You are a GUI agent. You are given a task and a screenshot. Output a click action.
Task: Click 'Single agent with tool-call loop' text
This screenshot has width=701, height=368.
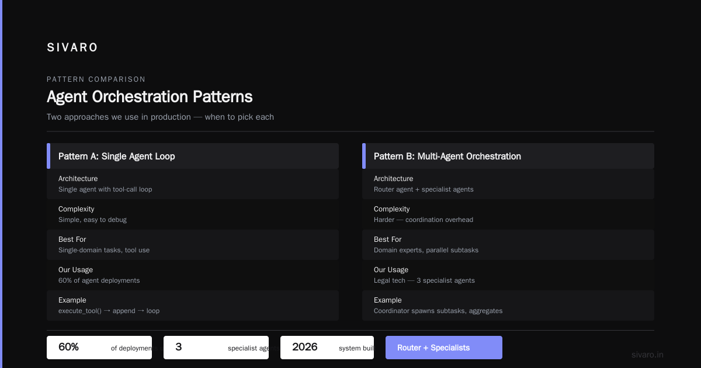pos(105,189)
